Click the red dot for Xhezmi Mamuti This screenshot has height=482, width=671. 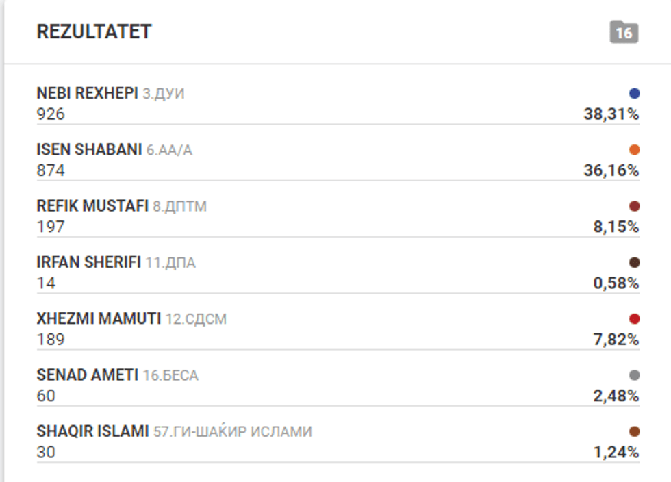[x=634, y=318]
